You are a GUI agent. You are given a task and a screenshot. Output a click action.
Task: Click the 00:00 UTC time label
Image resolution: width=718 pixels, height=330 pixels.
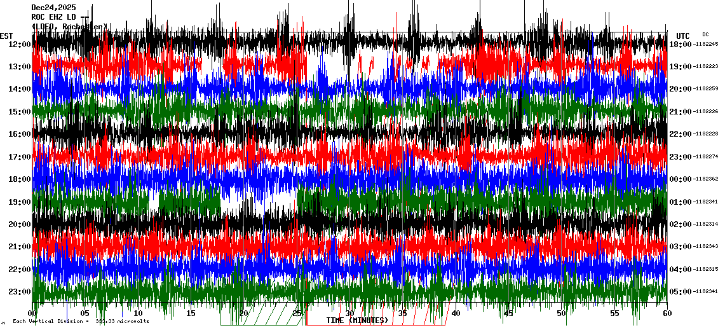coord(680,179)
